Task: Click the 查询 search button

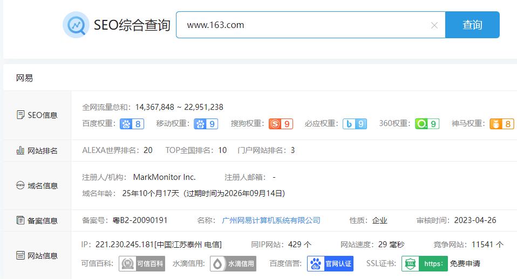Action: coord(472,25)
